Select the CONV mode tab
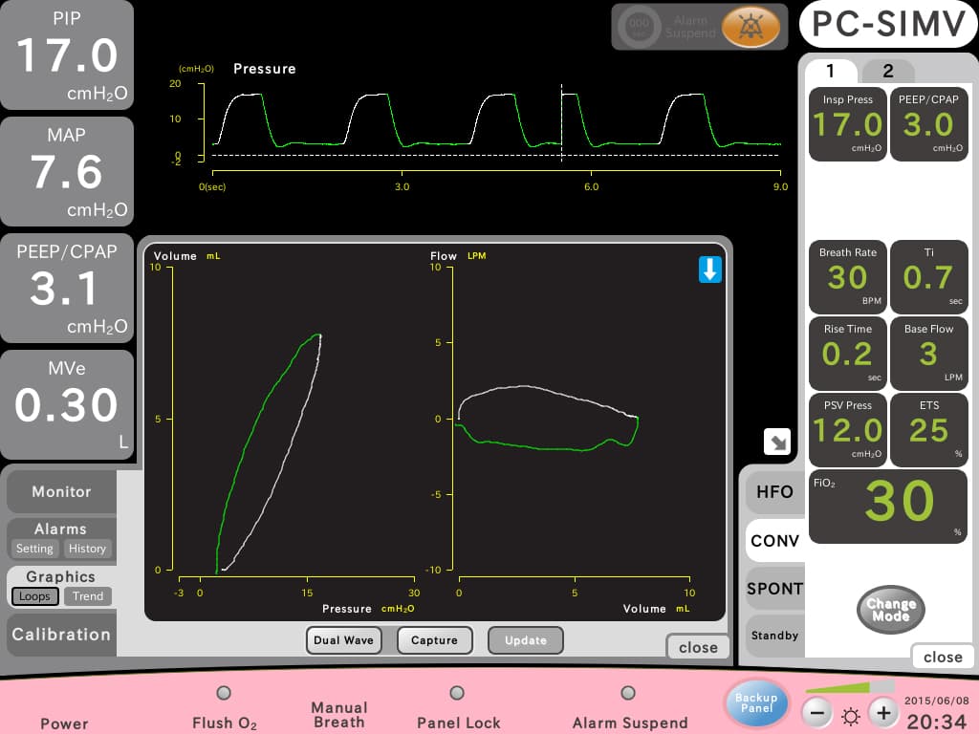The width and height of the screenshot is (979, 734). click(774, 541)
